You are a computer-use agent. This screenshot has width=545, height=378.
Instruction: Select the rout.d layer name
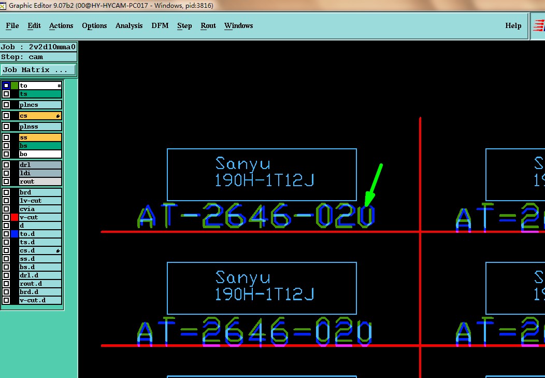click(x=40, y=284)
